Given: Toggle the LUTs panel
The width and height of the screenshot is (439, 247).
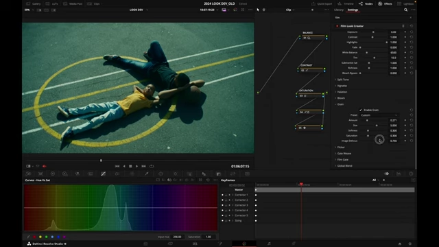Looking at the screenshot, I should 52,3.
